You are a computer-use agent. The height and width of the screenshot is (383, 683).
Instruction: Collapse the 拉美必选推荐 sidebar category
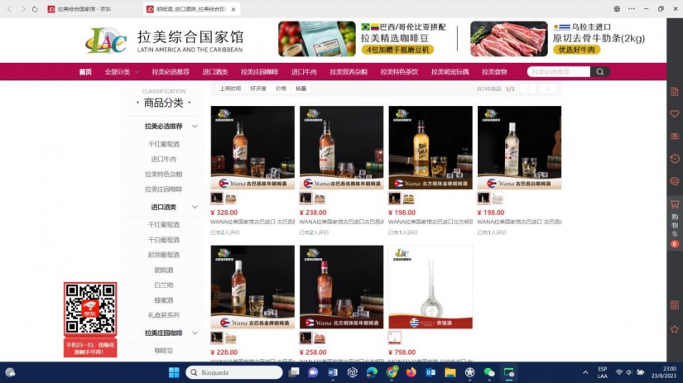tap(195, 127)
